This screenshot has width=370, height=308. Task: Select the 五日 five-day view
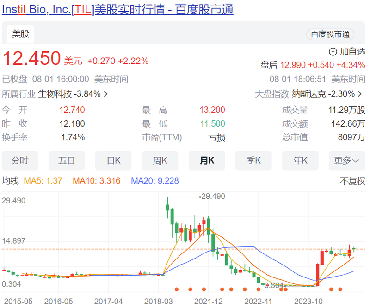(67, 160)
